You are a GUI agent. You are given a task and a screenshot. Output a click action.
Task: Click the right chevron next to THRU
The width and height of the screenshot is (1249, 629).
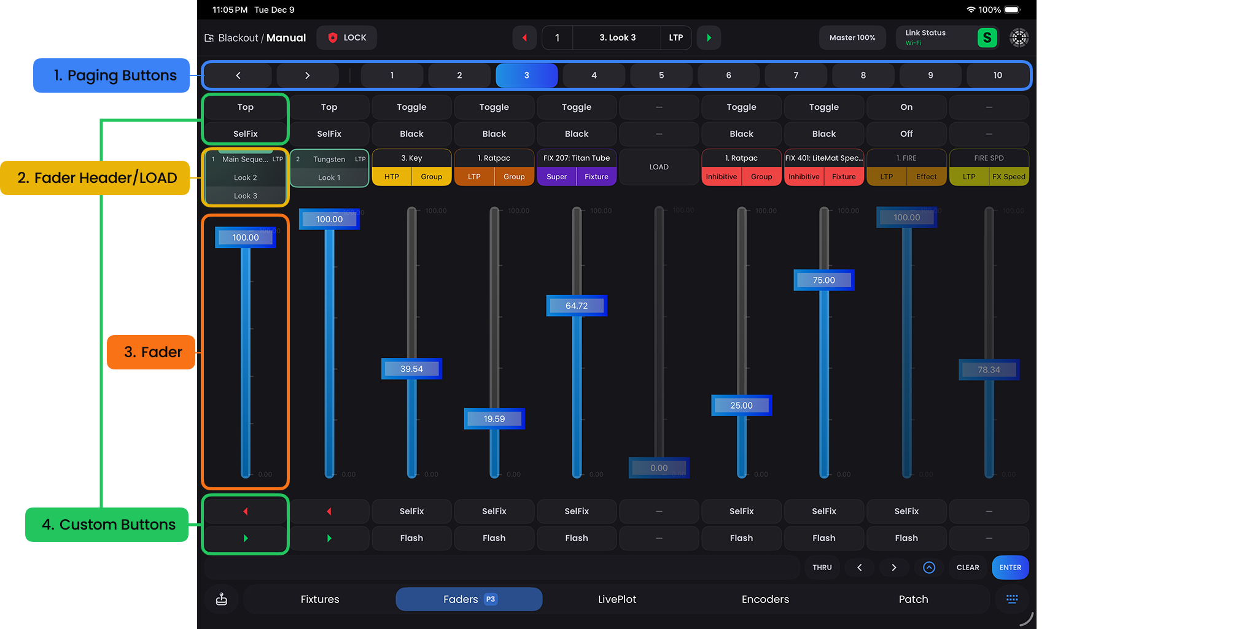(x=894, y=568)
